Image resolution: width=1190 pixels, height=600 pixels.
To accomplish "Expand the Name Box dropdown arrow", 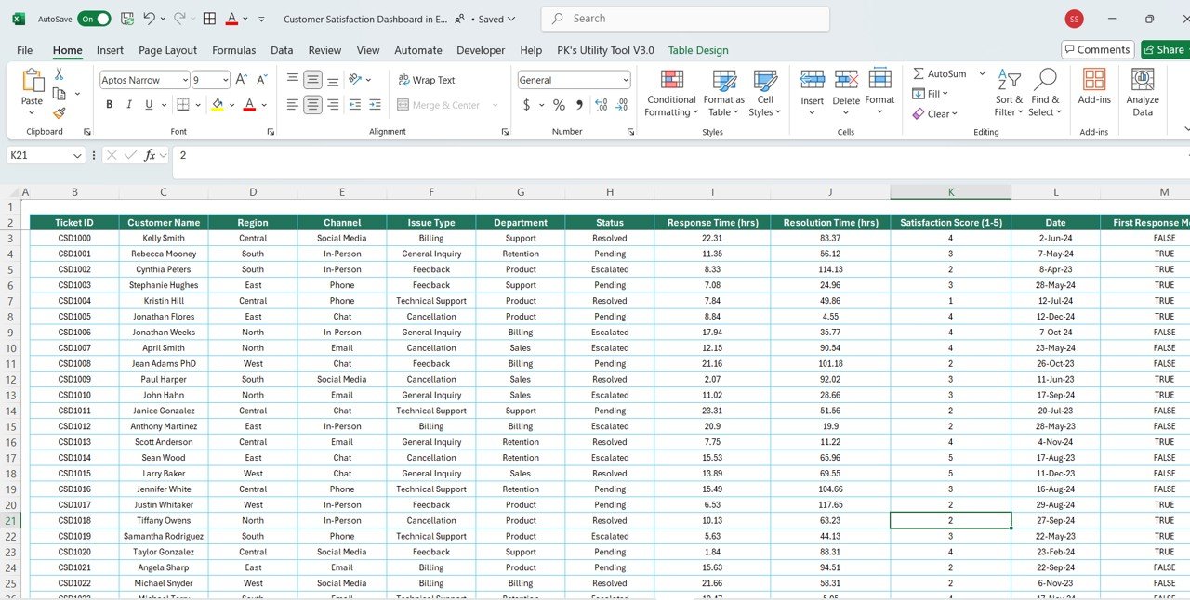I will point(77,155).
